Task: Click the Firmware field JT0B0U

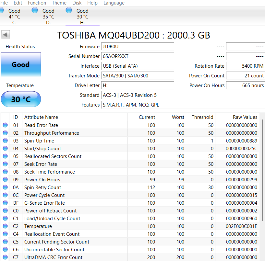Action: tap(138, 46)
